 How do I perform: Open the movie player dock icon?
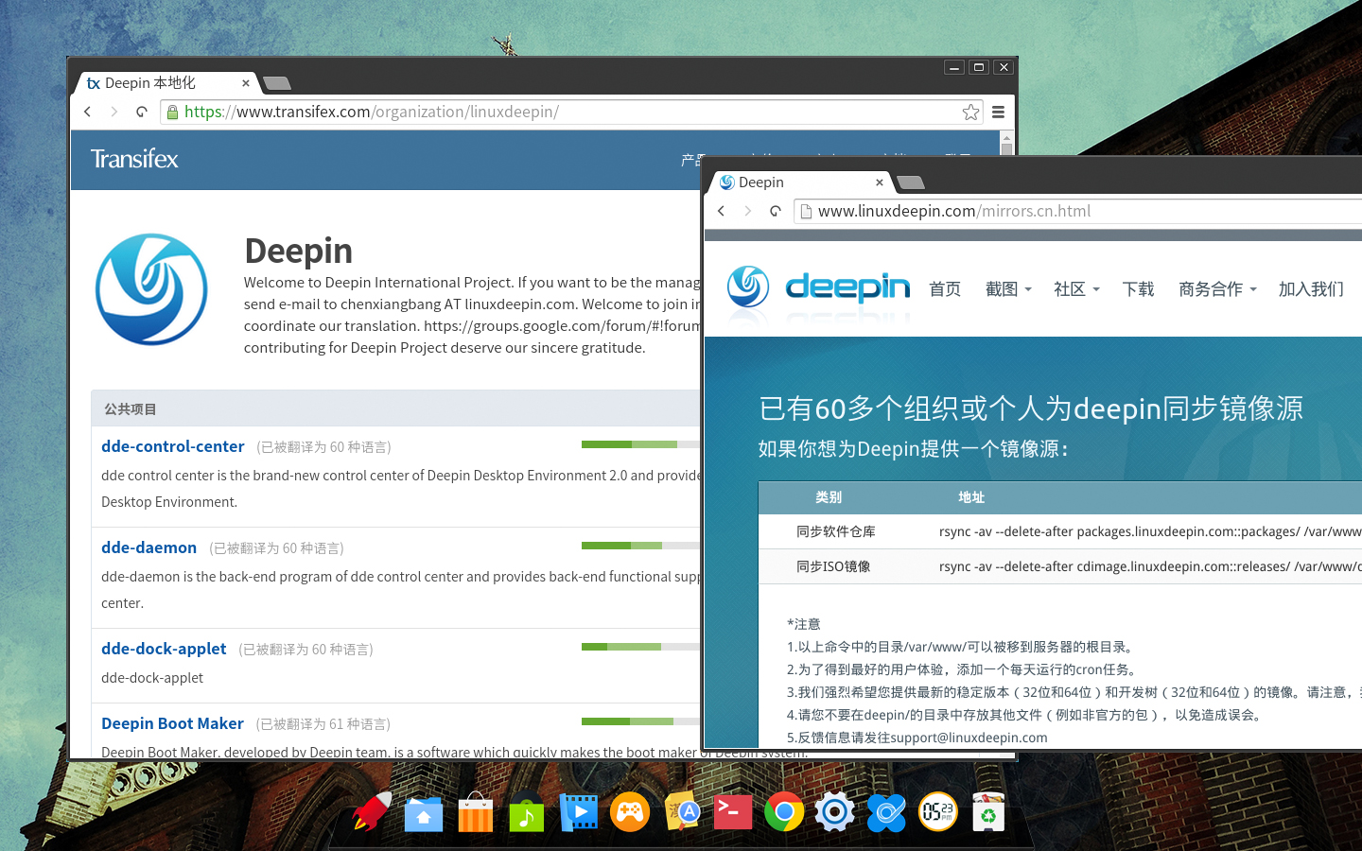(578, 812)
